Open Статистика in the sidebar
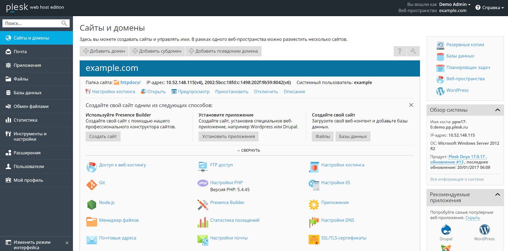 coord(36,120)
